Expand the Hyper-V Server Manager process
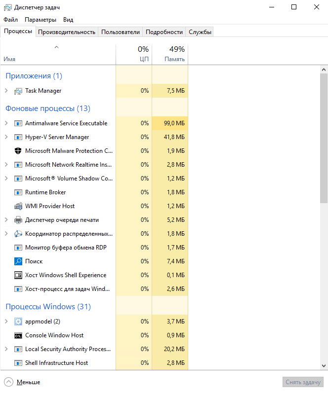 [6, 137]
